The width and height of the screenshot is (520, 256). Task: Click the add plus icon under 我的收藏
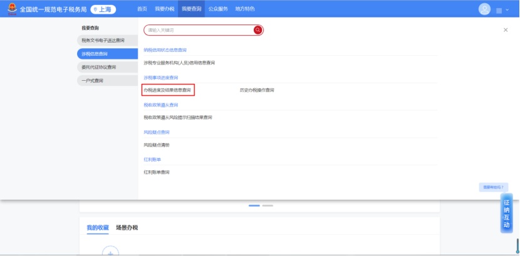[x=110, y=252]
